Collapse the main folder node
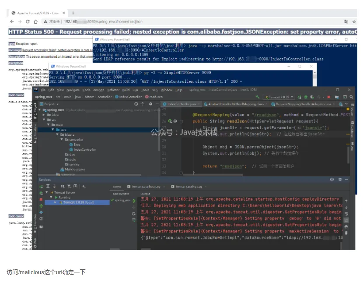The width and height of the screenshot is (363, 286). [49, 125]
